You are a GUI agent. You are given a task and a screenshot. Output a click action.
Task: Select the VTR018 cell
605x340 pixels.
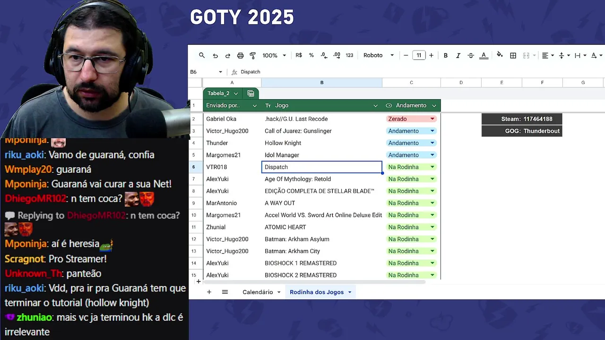pyautogui.click(x=232, y=167)
